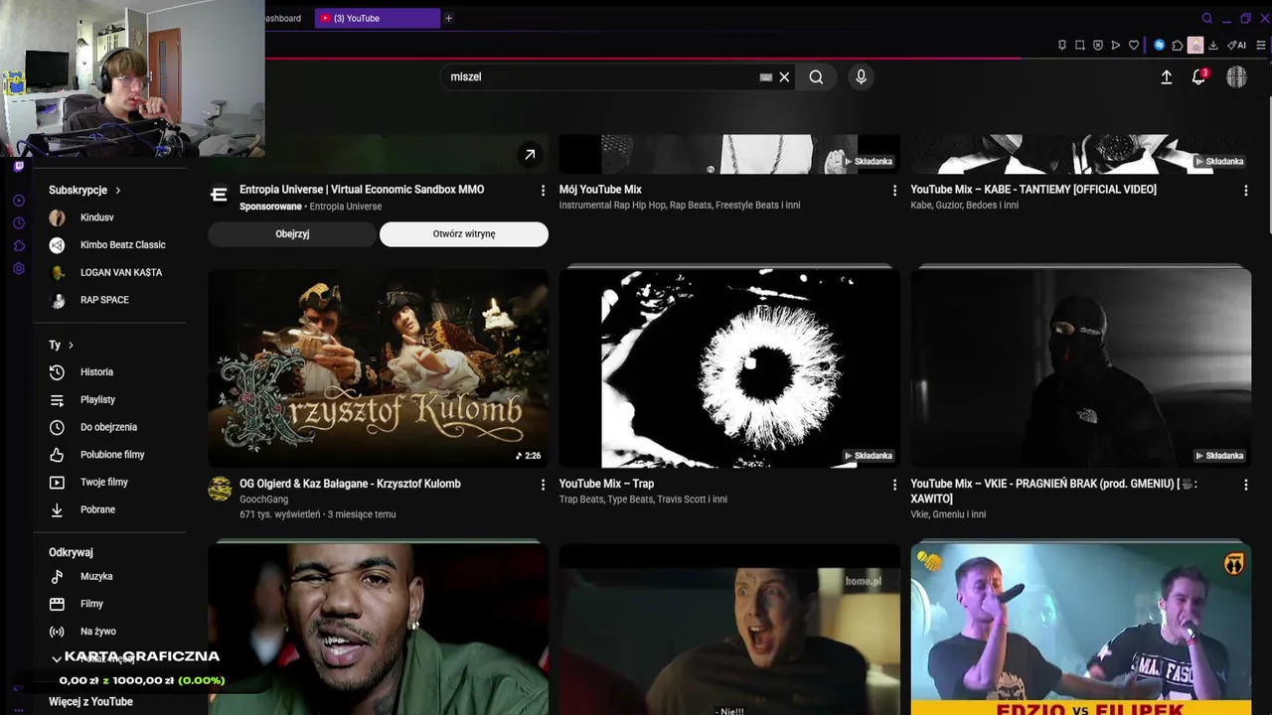Click the browser heart bookmark icon
The width and height of the screenshot is (1272, 715).
point(1134,45)
